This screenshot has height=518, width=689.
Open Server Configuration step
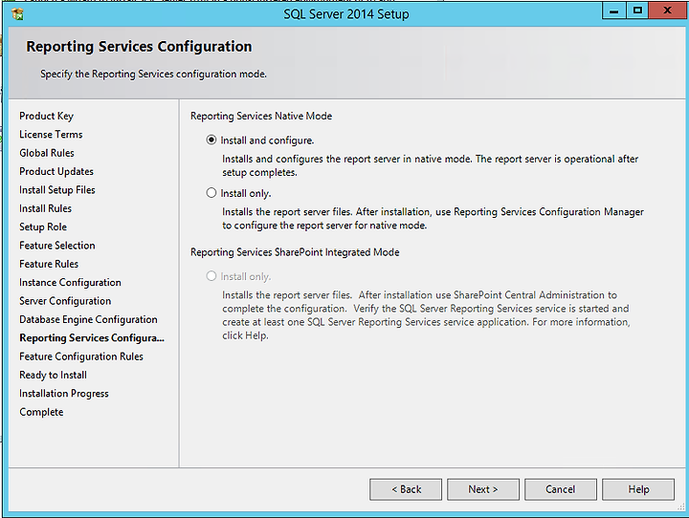[65, 301]
